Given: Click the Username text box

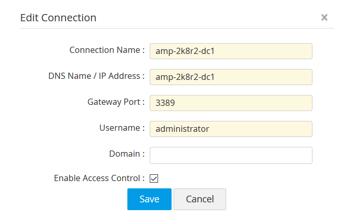Looking at the screenshot, I should point(260,129).
